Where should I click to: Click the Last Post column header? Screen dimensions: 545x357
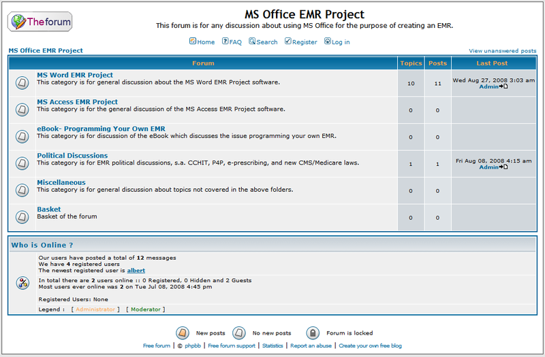(x=492, y=63)
